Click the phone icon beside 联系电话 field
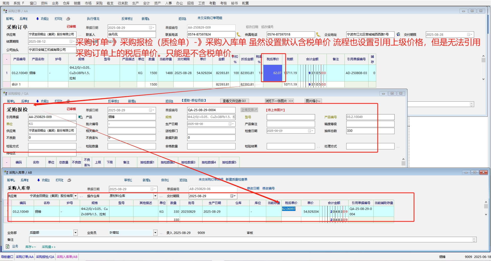The image size is (491, 261). tap(239, 34)
